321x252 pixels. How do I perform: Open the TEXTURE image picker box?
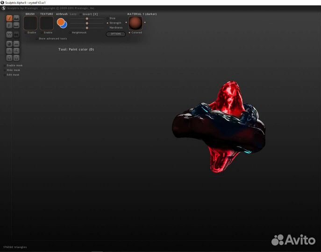pyautogui.click(x=46, y=23)
